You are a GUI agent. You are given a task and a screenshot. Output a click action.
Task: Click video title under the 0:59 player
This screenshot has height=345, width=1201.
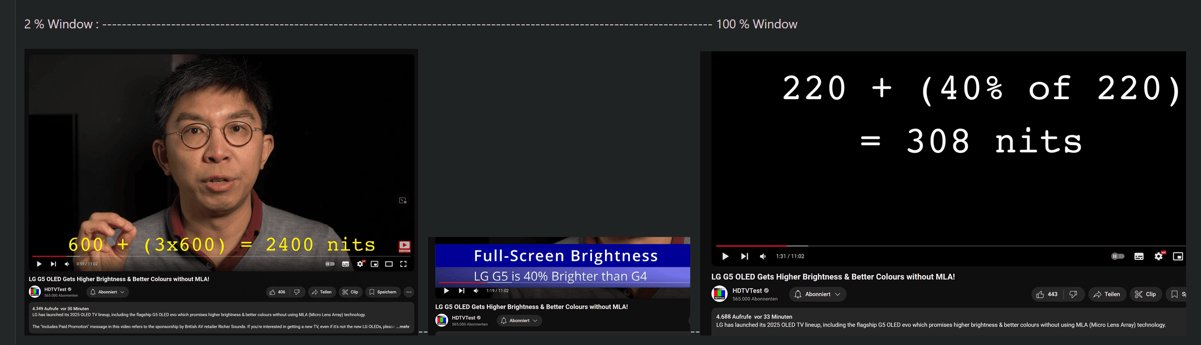click(119, 279)
